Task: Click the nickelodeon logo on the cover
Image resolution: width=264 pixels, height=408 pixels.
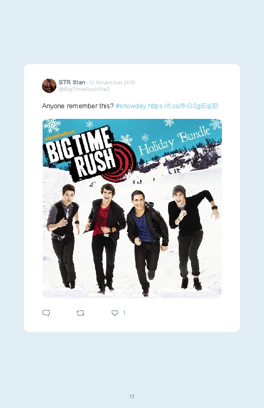Action: click(60, 135)
